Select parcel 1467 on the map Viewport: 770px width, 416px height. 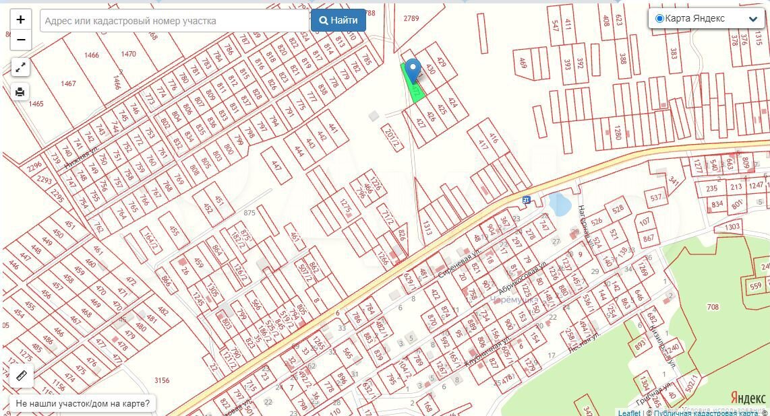67,83
